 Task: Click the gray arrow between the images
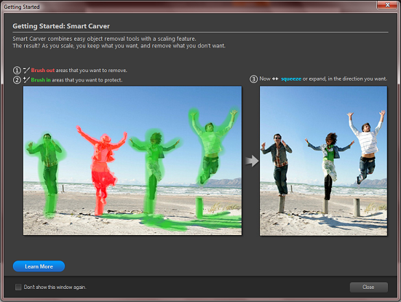point(252,161)
